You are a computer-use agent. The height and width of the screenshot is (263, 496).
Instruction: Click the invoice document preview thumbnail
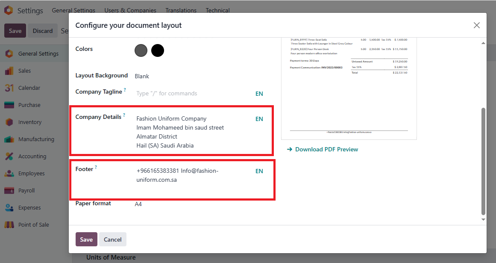point(349,88)
